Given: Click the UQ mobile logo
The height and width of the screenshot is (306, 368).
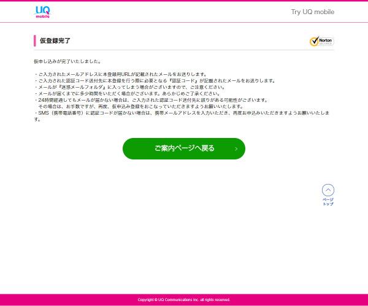Looking at the screenshot, I should tap(42, 12).
